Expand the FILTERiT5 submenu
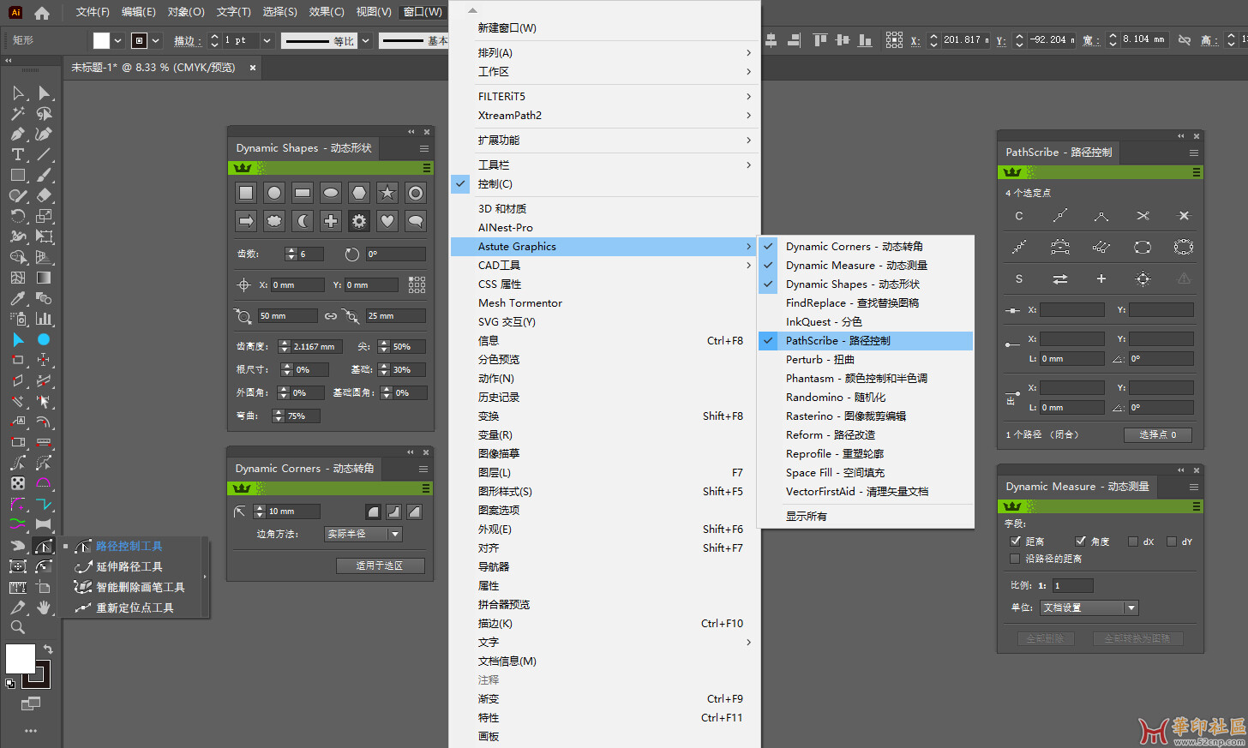This screenshot has width=1248, height=748. pyautogui.click(x=604, y=96)
